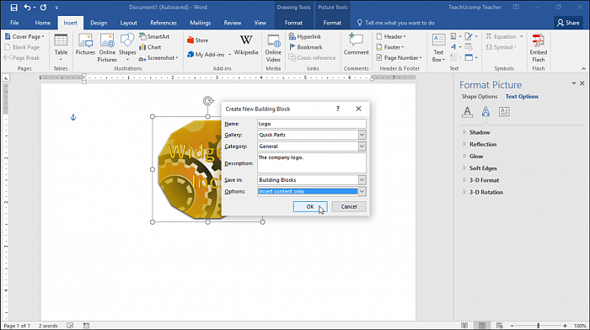This screenshot has height=330, width=590.
Task: Switch to Read Mode view
Action: coord(464,326)
